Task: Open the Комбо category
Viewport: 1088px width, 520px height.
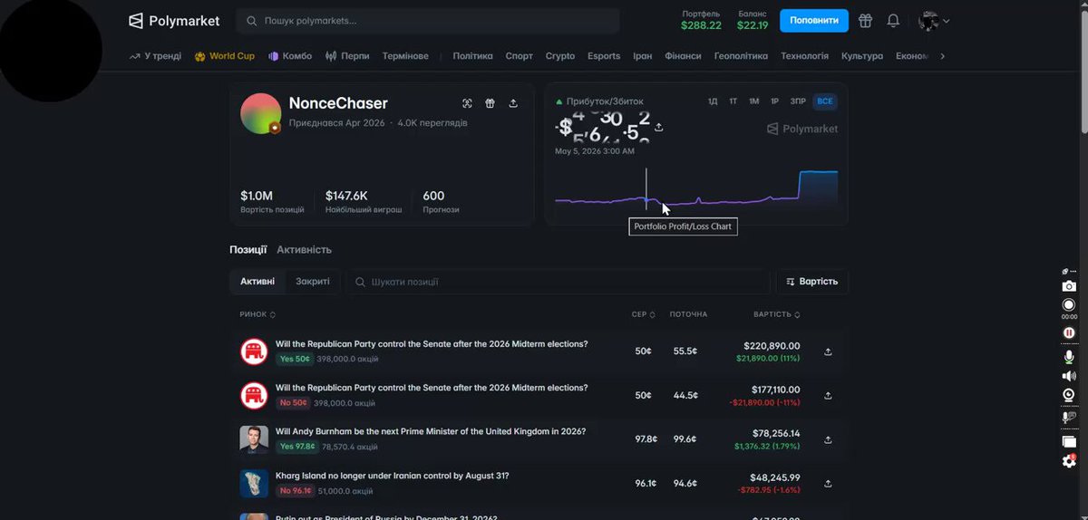Action: 290,56
